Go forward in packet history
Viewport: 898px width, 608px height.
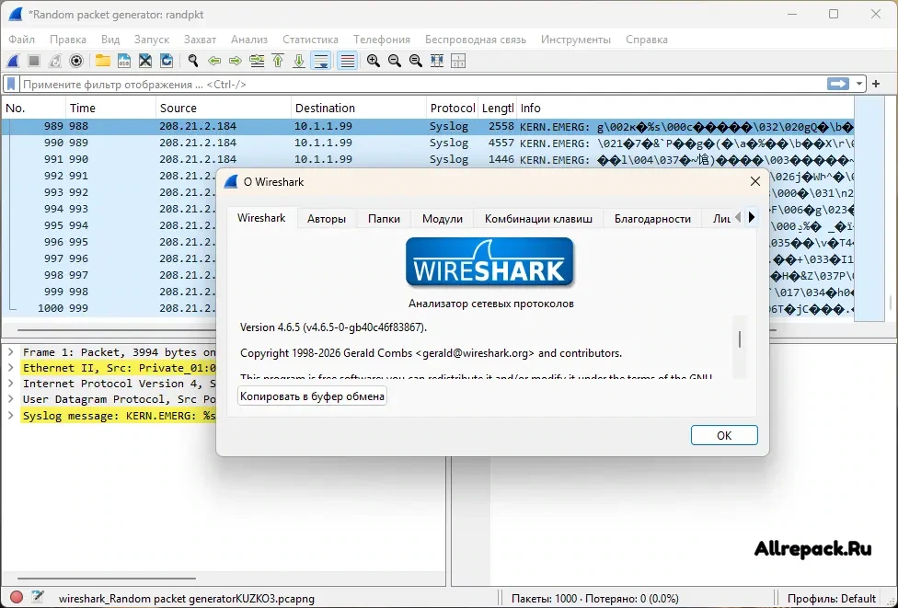[x=236, y=61]
